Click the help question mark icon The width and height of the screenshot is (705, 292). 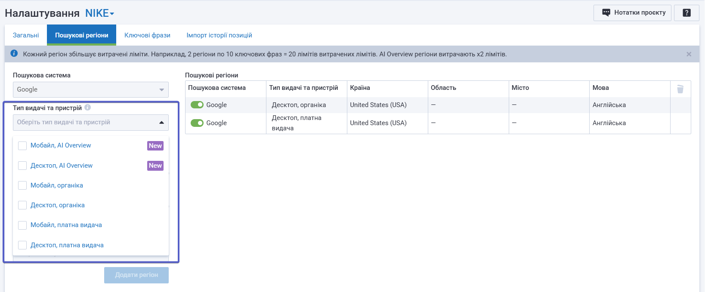coord(686,13)
